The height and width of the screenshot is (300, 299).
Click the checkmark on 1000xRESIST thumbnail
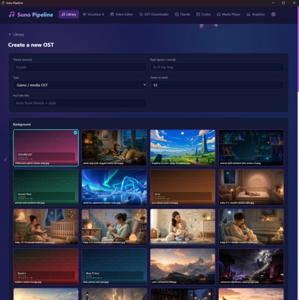76,132
